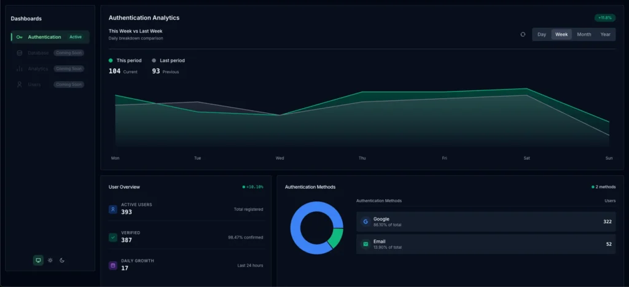Screen dimensions: 629x287
Task: Click the 104 Current value
Action: tap(115, 71)
